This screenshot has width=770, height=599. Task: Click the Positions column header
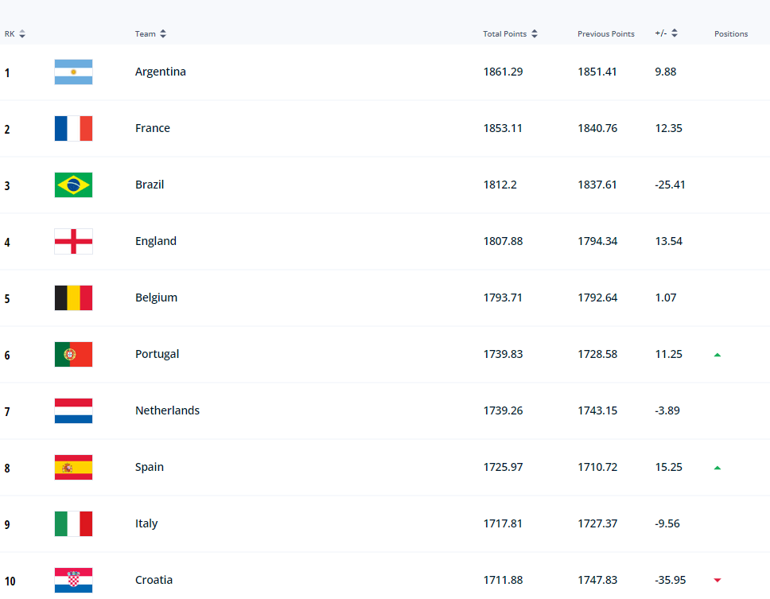tap(730, 34)
